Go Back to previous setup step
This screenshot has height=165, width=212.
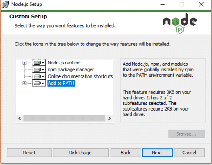tap(126, 153)
